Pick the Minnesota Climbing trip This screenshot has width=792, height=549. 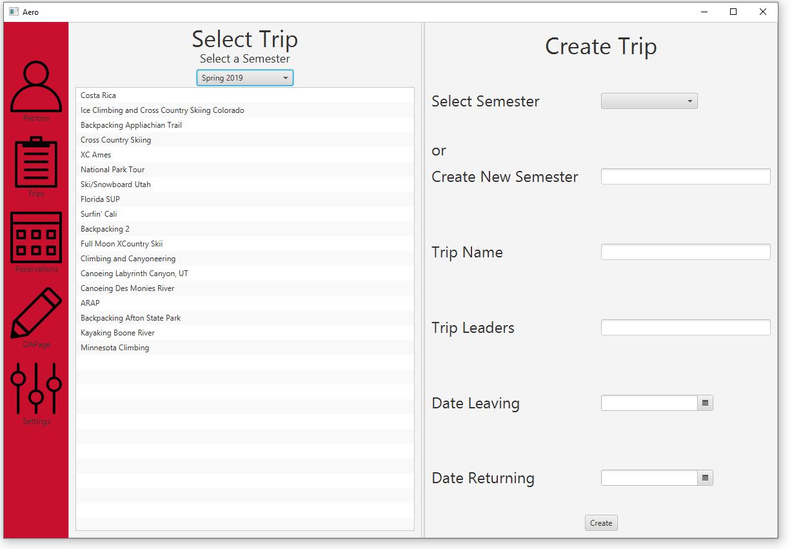[x=115, y=348]
